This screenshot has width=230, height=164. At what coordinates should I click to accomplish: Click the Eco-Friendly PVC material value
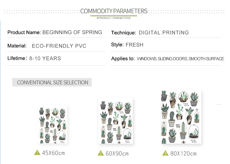point(59,46)
